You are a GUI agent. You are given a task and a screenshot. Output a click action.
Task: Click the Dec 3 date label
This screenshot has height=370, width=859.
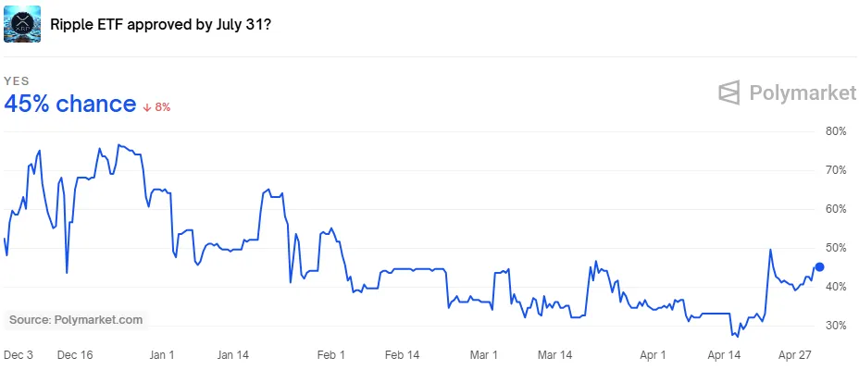point(19,354)
